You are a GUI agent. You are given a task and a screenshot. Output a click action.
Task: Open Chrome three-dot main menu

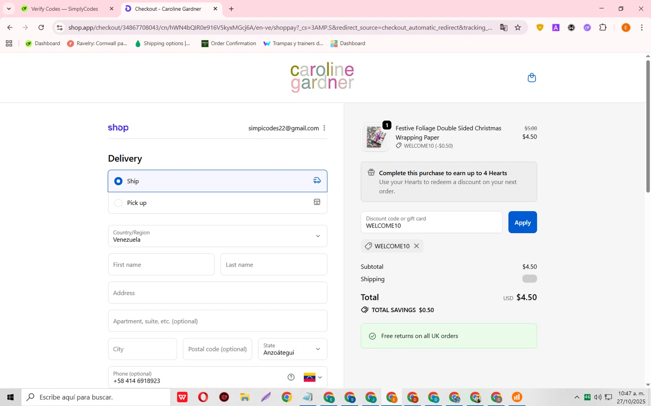coord(641,27)
